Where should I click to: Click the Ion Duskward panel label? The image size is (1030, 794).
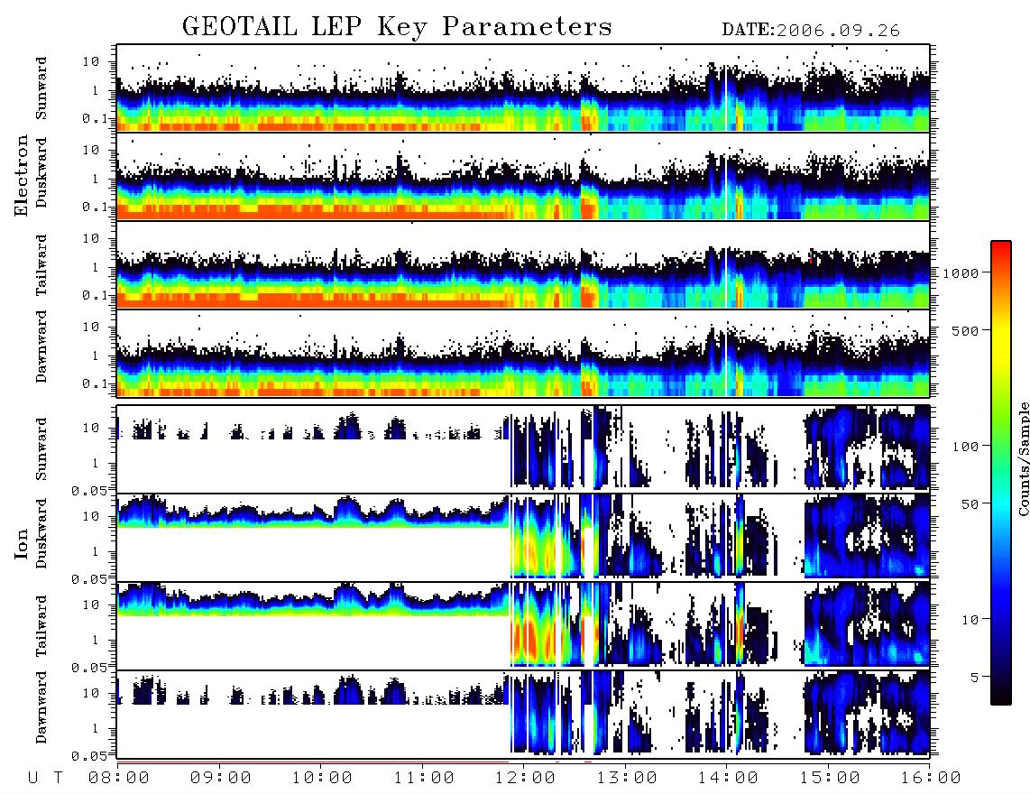[41, 533]
